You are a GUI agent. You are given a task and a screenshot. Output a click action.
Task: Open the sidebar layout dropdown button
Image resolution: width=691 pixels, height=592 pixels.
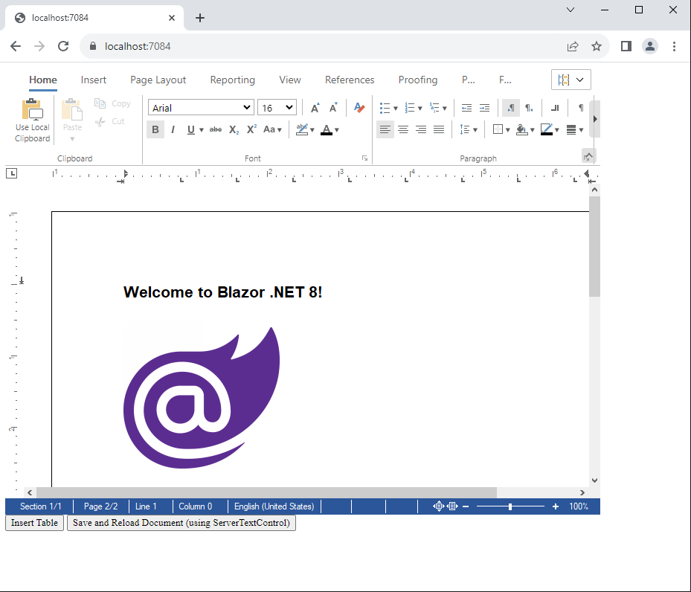pos(571,80)
